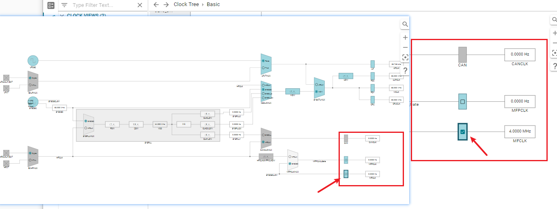
Task: Click the enlarged MFCLK 4.0000 MHz value box
Action: (x=520, y=132)
